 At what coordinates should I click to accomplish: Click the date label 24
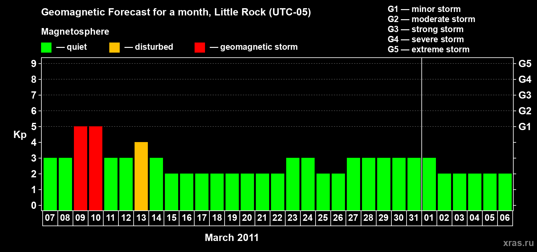[308, 218]
